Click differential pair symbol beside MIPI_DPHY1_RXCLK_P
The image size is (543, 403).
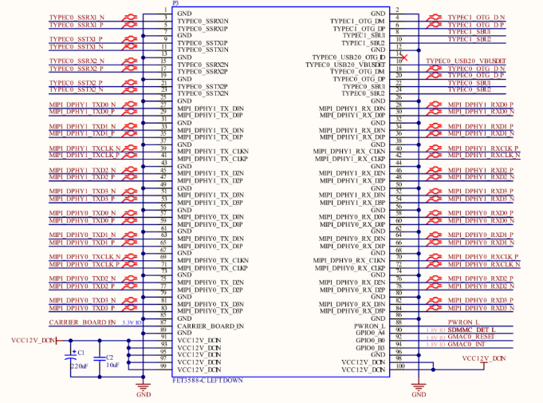[434, 148]
